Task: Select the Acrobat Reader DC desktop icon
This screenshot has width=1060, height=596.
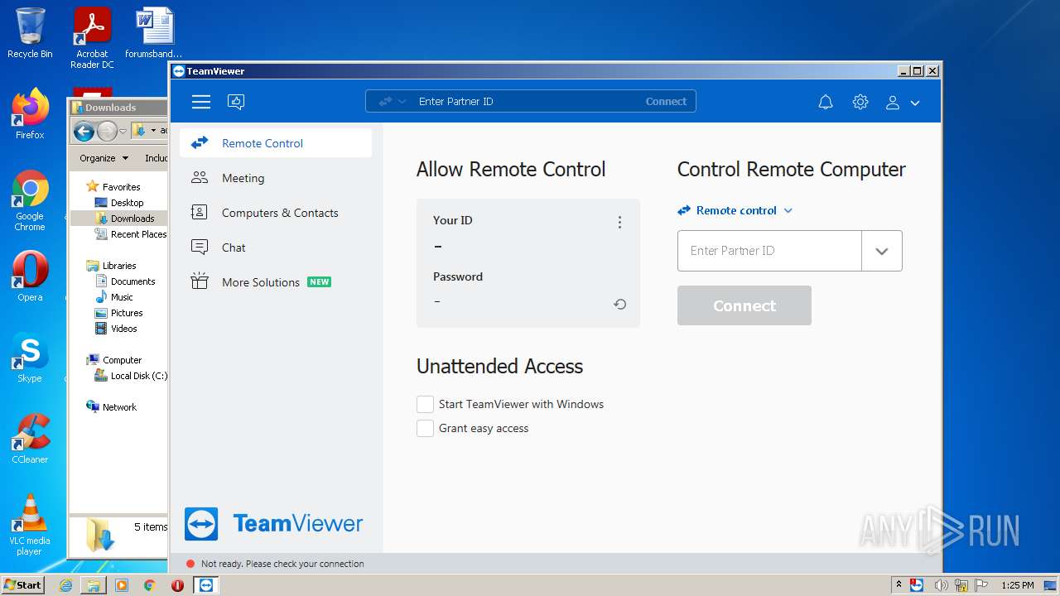Action: pyautogui.click(x=92, y=38)
